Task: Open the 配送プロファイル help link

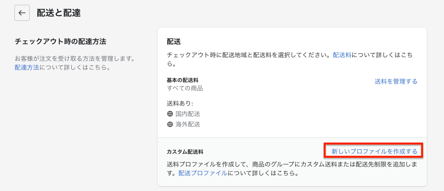Action: click(203, 173)
